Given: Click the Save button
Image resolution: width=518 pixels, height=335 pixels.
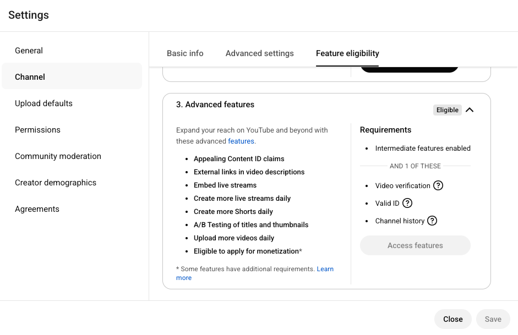Looking at the screenshot, I should 493,319.
